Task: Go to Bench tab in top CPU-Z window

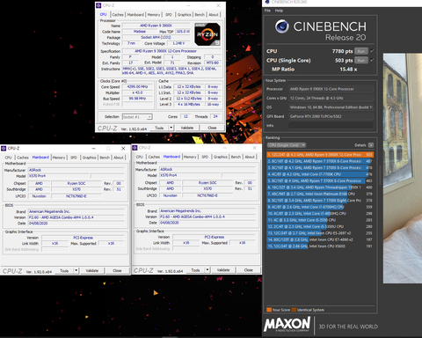Action: pyautogui.click(x=200, y=15)
